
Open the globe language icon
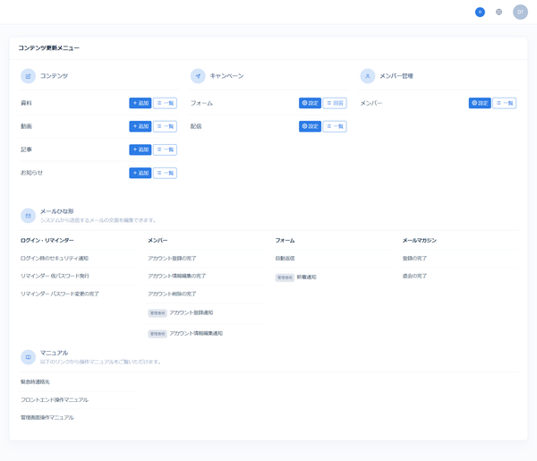pyautogui.click(x=499, y=12)
